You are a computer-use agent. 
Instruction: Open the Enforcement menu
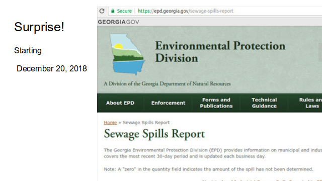pos(168,103)
